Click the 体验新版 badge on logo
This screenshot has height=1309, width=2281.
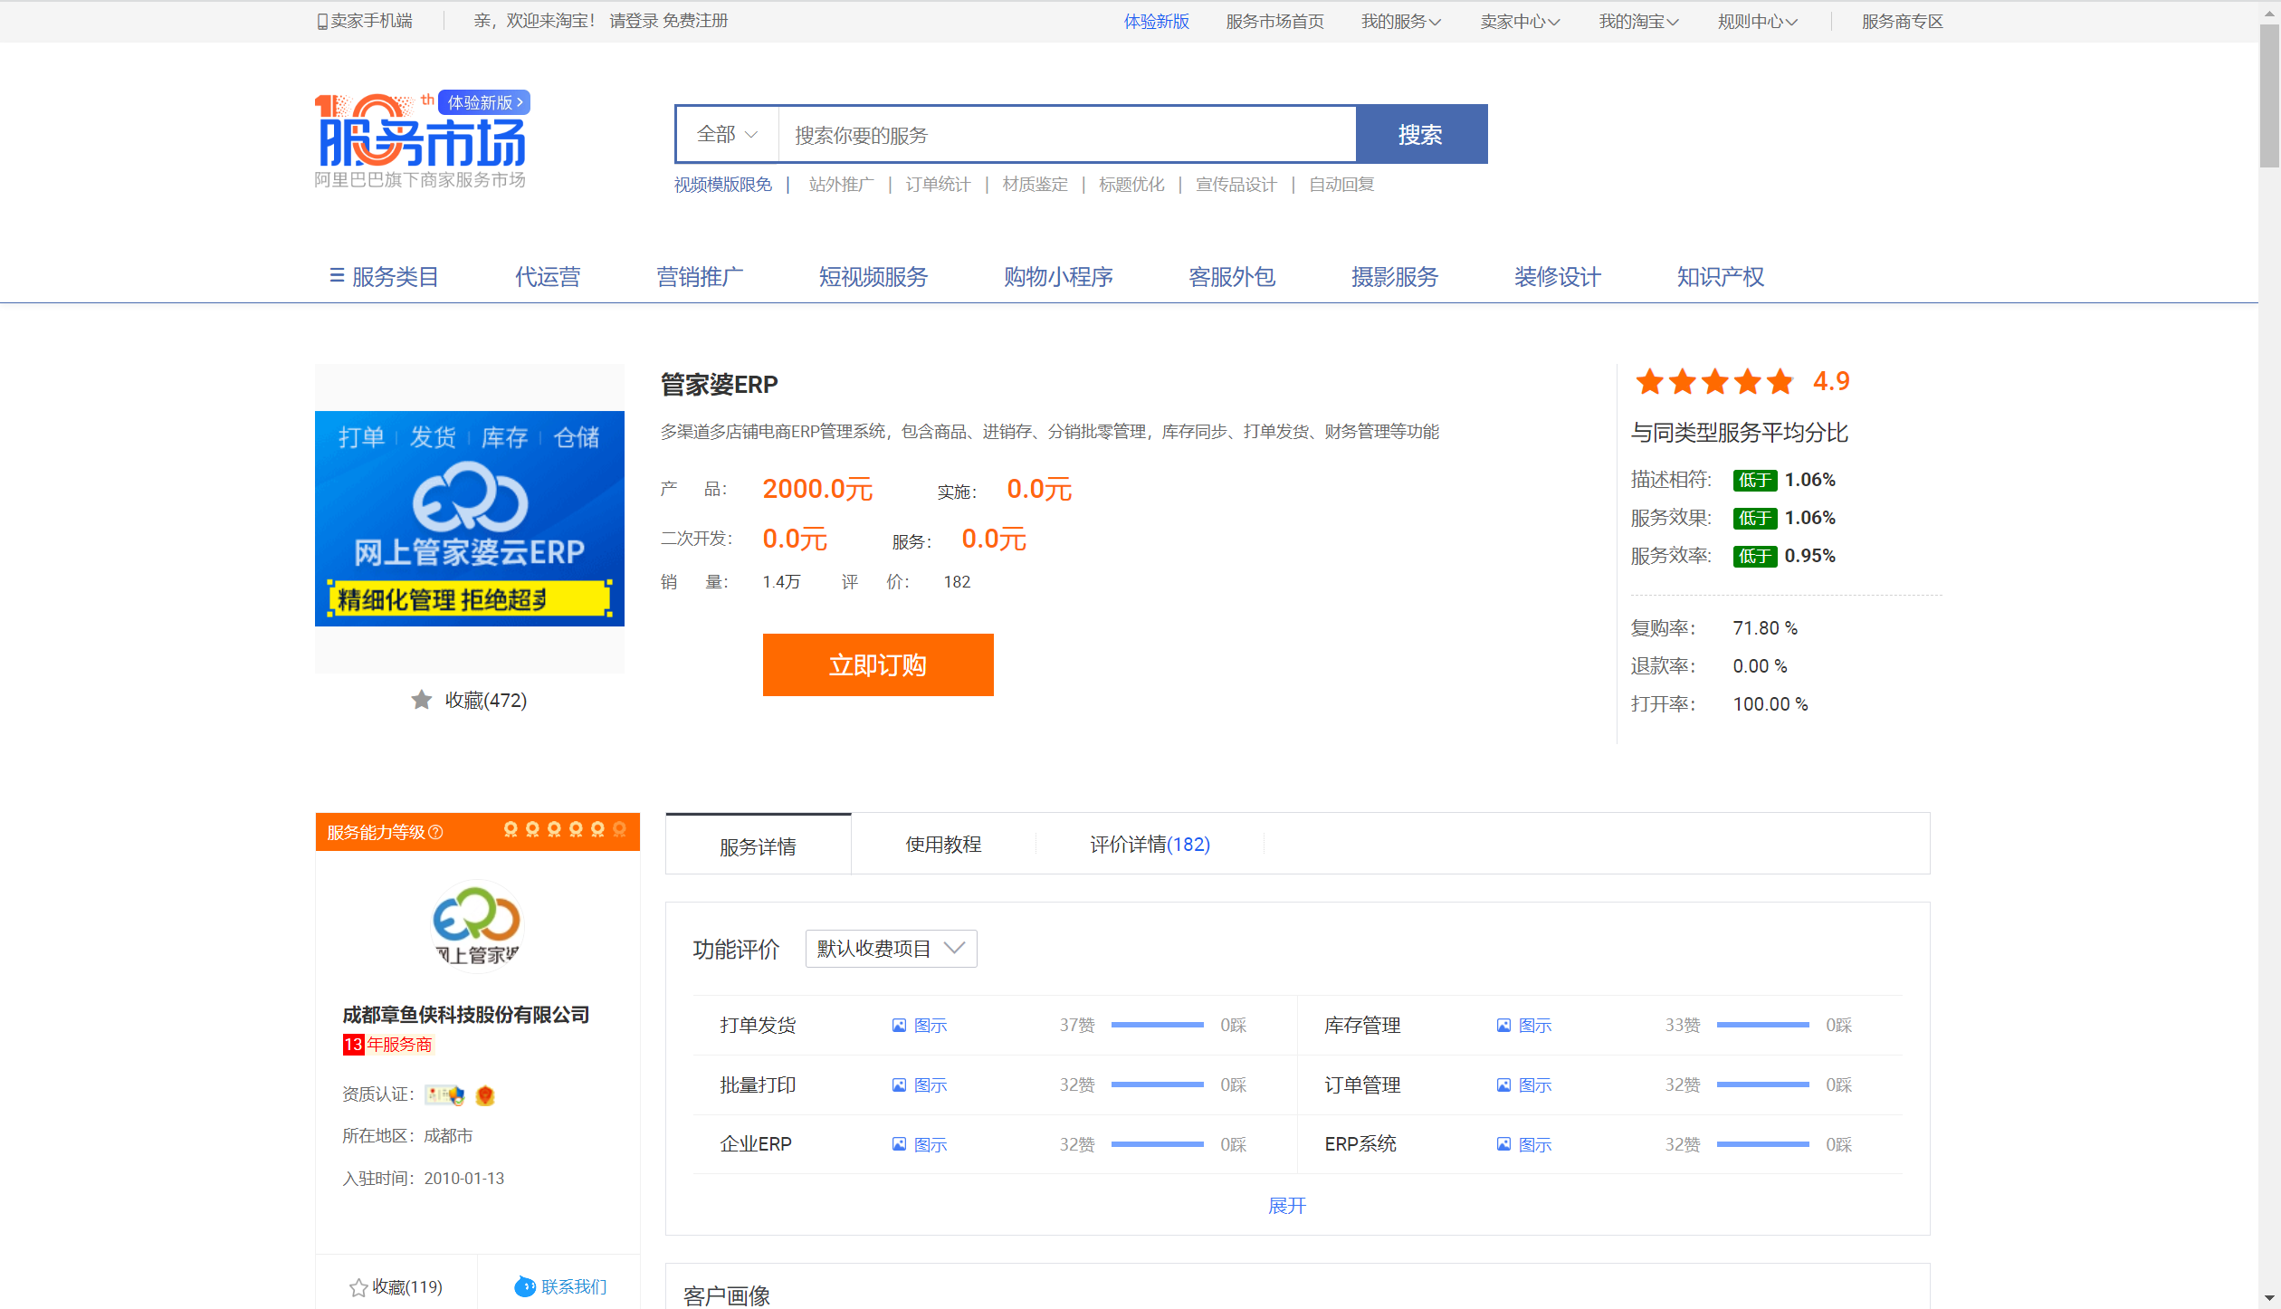tap(484, 102)
